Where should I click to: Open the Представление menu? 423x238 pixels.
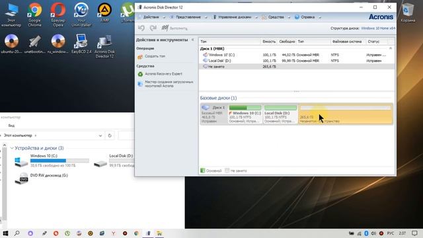[x=188, y=17]
